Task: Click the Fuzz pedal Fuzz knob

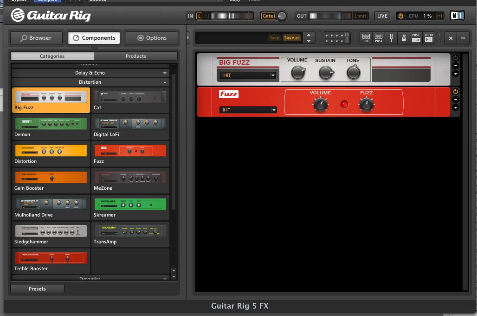Action: click(366, 105)
